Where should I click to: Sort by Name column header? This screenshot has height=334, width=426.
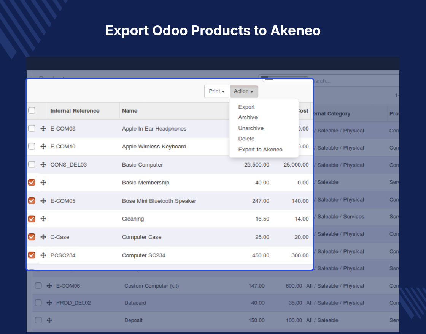coord(130,110)
